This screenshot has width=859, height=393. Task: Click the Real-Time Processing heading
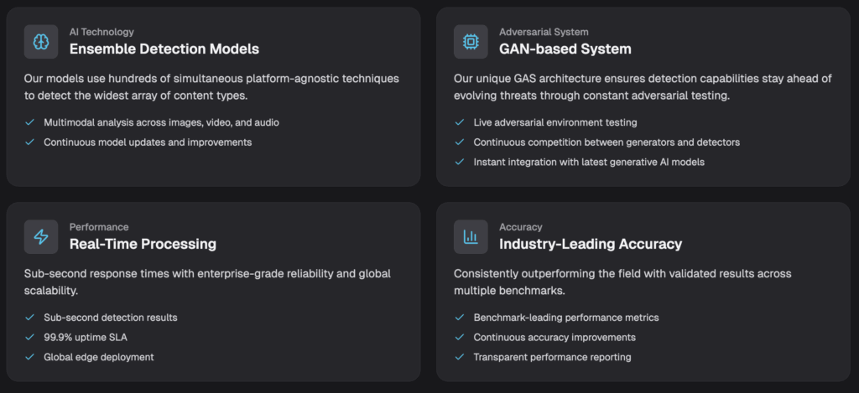(x=143, y=244)
